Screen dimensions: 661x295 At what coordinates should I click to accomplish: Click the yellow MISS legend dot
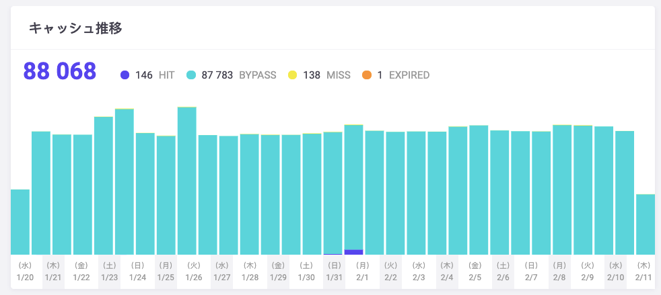(293, 75)
